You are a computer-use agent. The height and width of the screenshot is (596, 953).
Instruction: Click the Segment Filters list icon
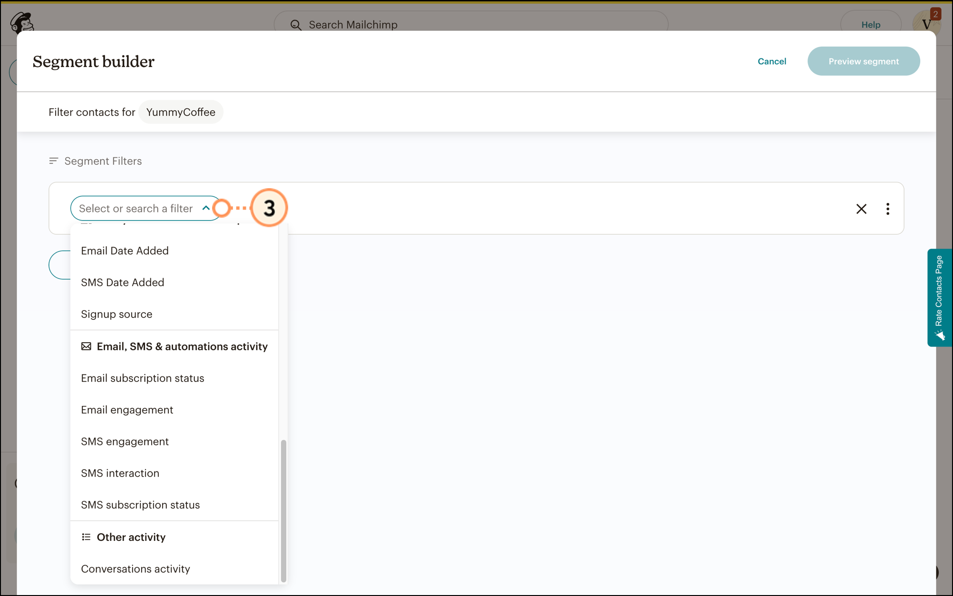(53, 161)
